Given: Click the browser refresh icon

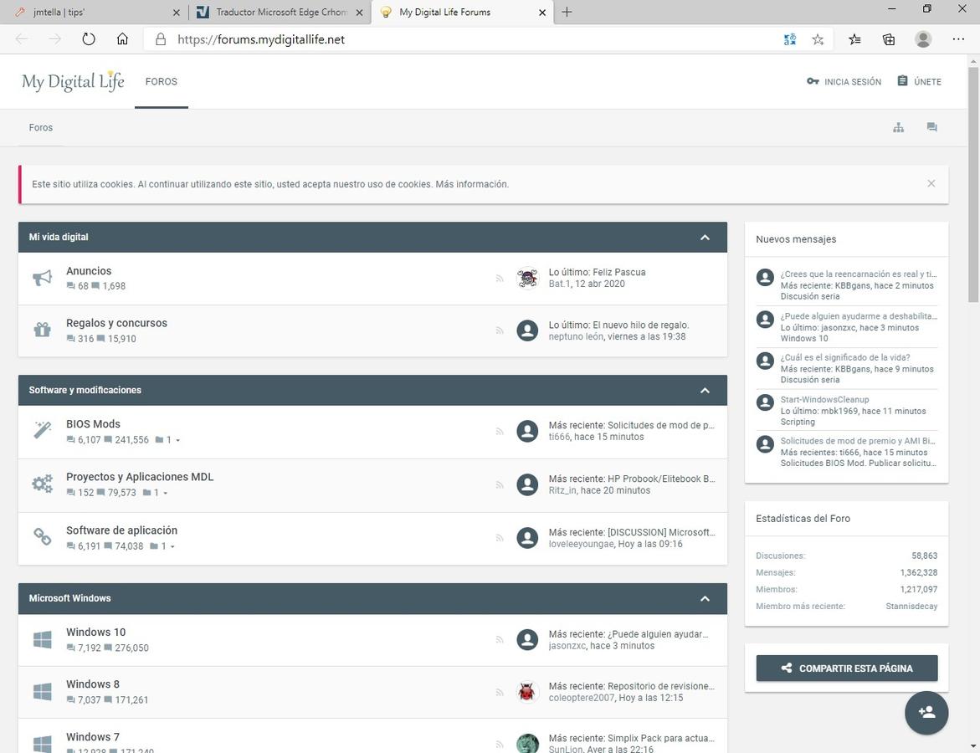Looking at the screenshot, I should point(89,39).
